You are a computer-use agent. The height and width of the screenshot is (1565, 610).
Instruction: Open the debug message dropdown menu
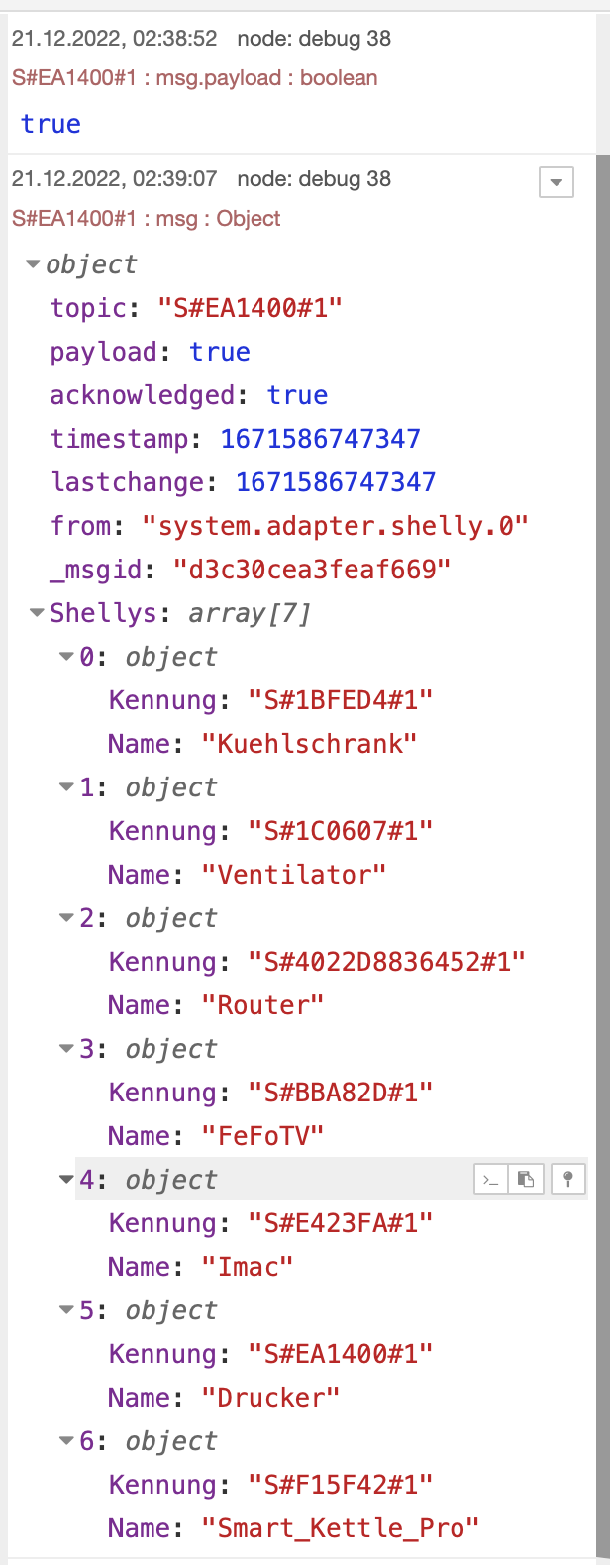tap(557, 182)
